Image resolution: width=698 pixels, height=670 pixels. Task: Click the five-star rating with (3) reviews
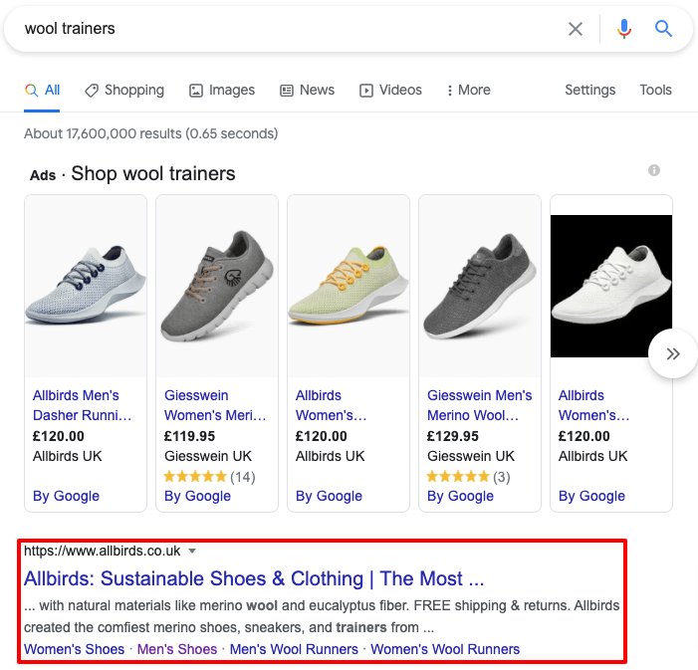click(468, 477)
